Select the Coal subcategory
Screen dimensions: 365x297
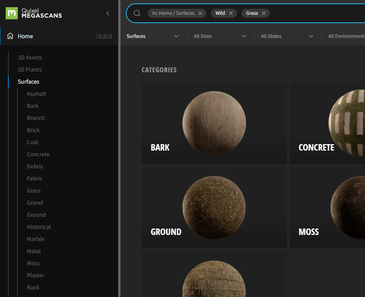point(32,142)
